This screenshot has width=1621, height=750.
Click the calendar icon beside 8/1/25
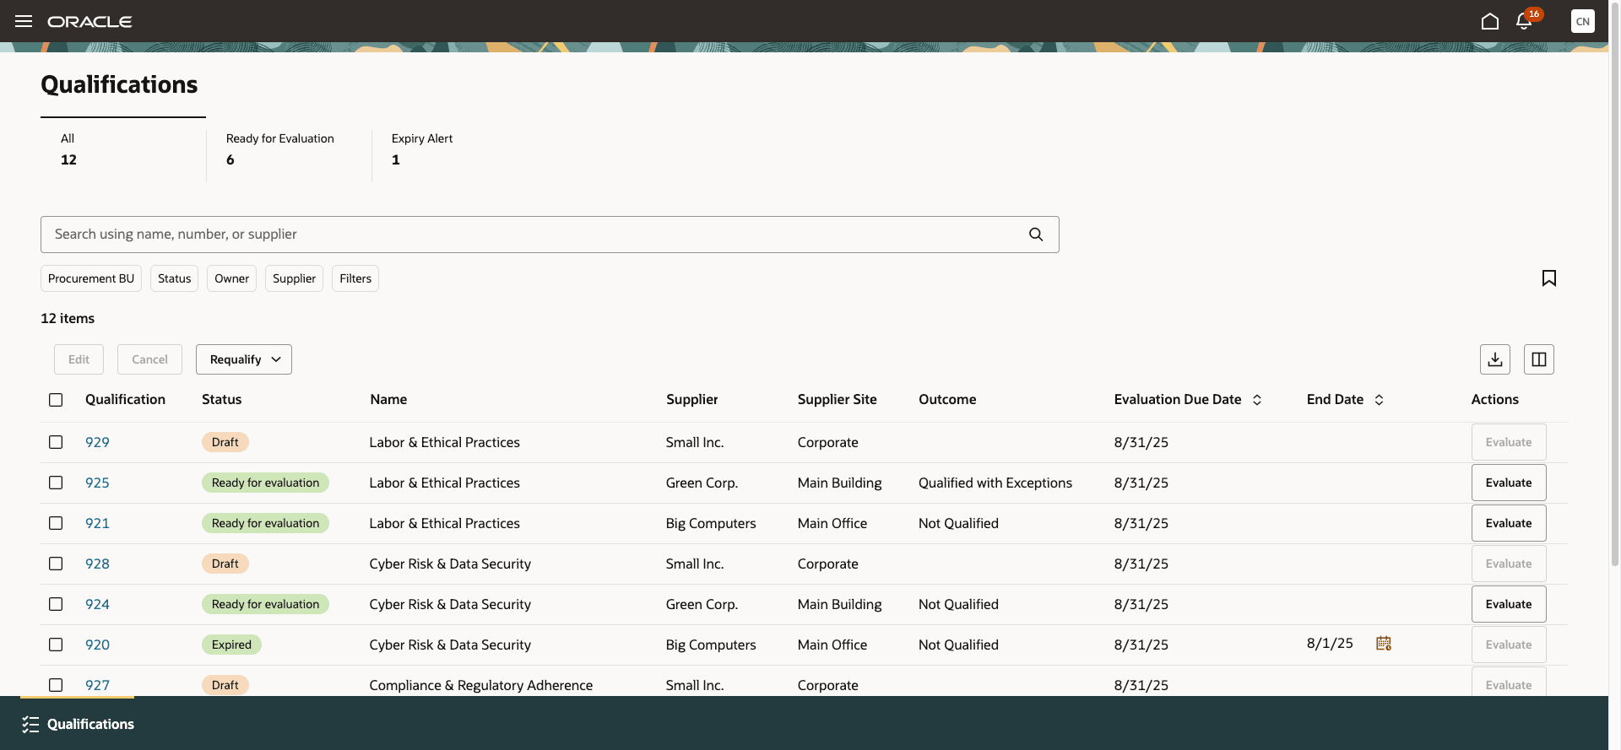[1384, 644]
